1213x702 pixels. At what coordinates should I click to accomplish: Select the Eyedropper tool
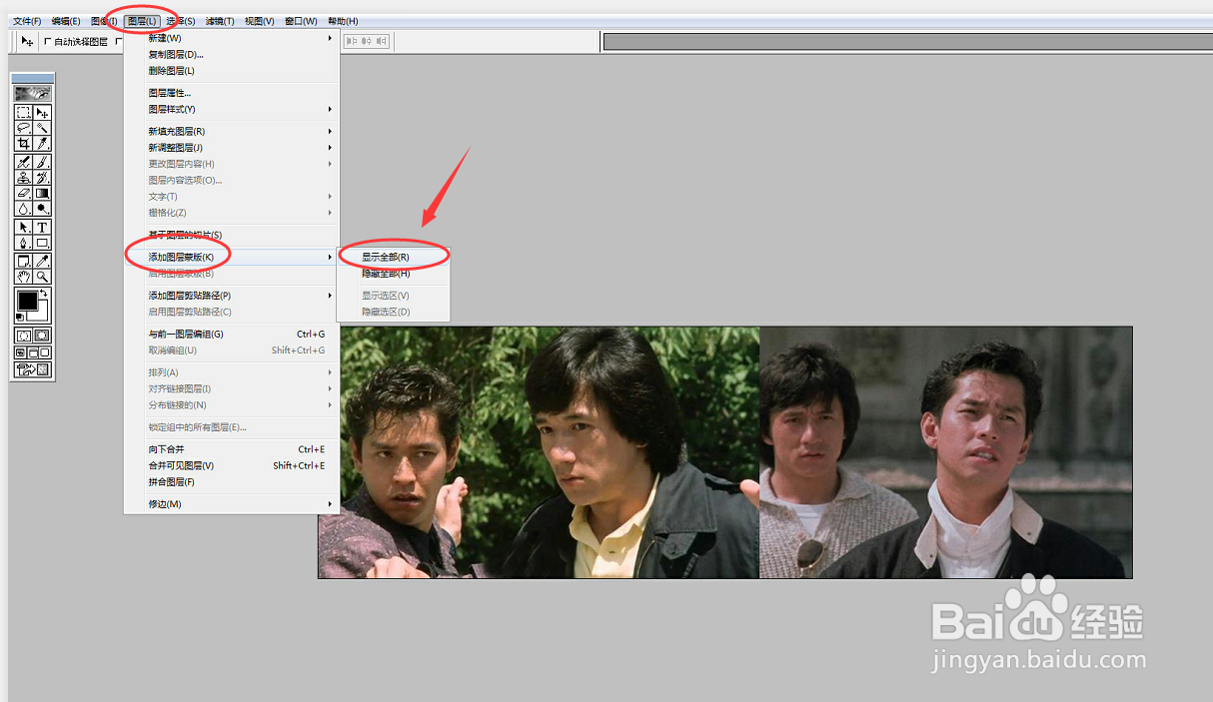(43, 262)
